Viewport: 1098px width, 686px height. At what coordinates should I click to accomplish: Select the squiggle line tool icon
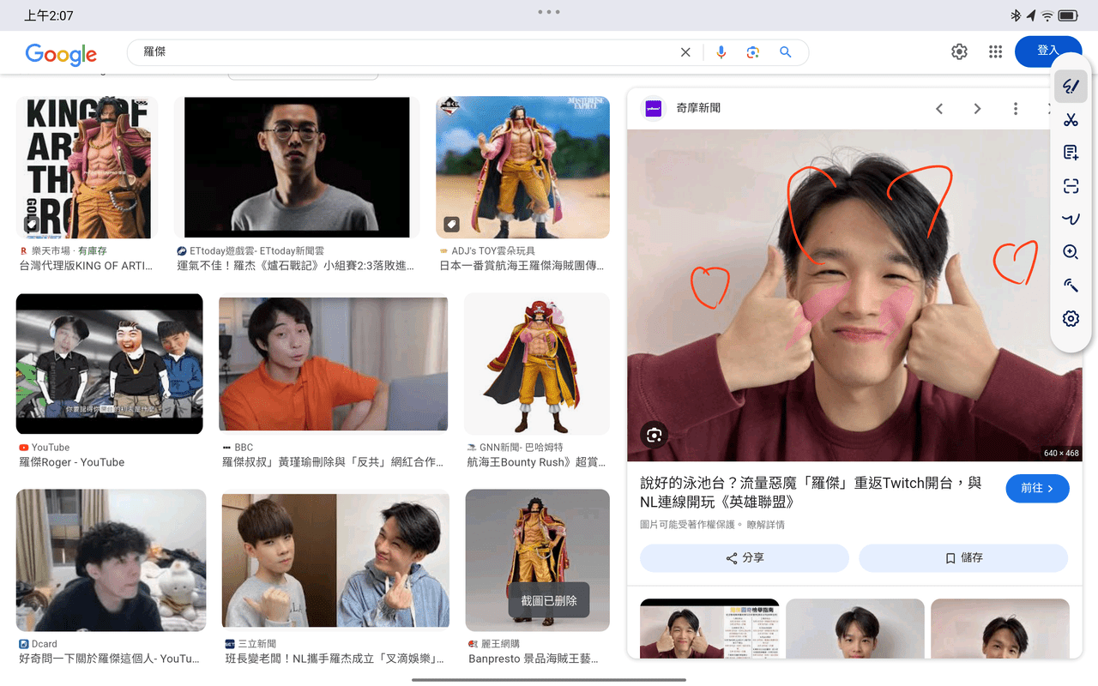[x=1071, y=219]
